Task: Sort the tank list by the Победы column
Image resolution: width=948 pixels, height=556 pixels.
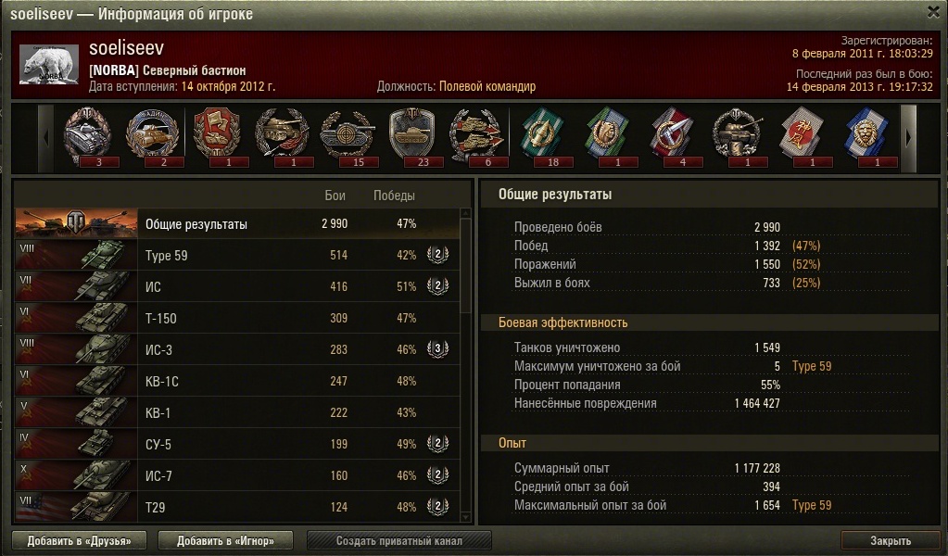Action: (394, 196)
